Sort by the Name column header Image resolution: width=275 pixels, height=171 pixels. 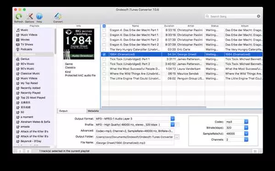[135, 26]
